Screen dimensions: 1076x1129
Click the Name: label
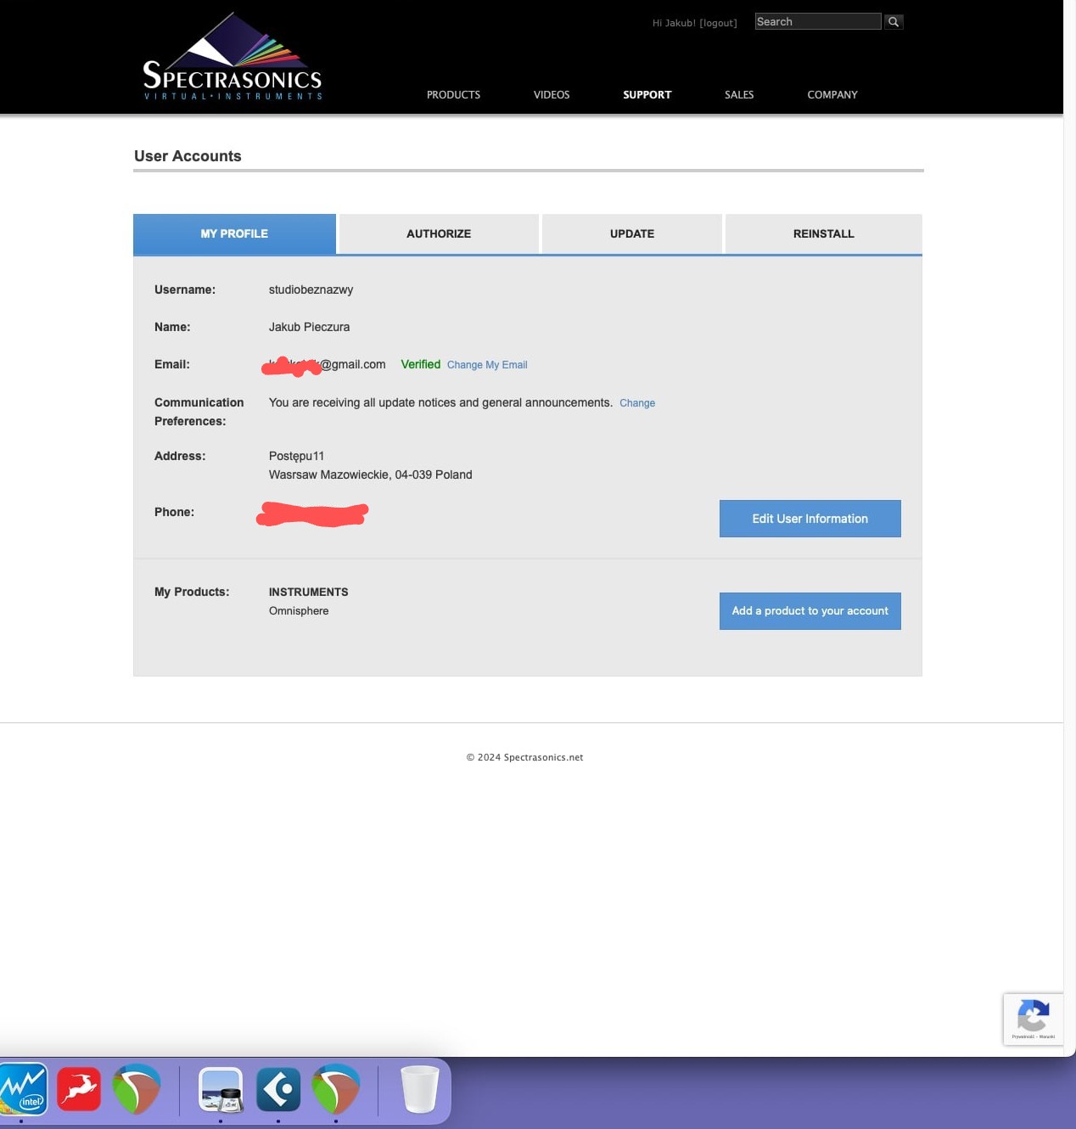(x=172, y=327)
